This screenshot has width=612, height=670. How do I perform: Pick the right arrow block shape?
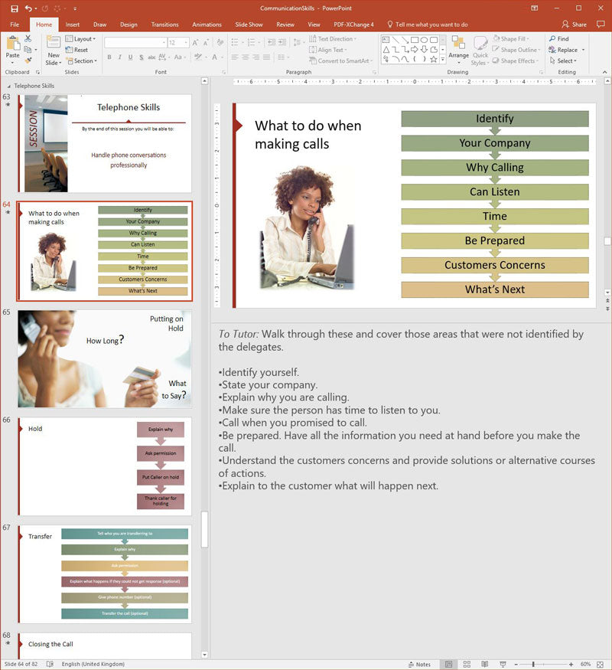415,50
